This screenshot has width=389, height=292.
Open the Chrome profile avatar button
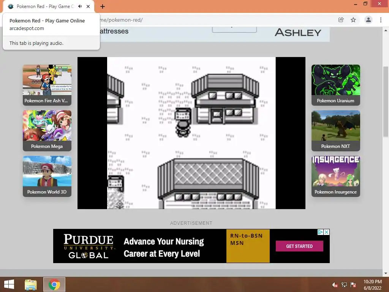coord(368,20)
